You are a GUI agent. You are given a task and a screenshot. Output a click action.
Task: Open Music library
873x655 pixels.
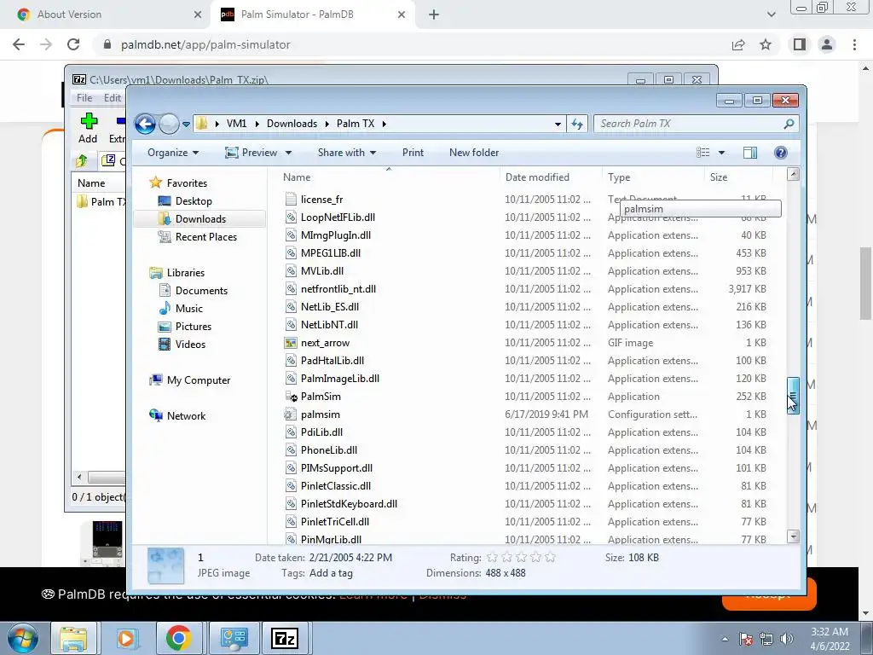tap(188, 309)
